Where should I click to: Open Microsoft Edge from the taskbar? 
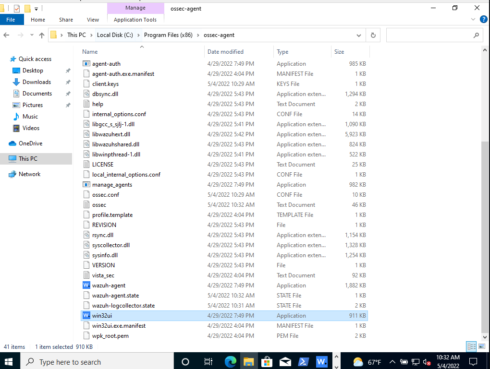pyautogui.click(x=232, y=361)
